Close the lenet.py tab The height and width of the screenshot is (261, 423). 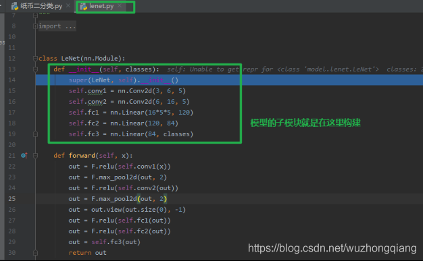pyautogui.click(x=120, y=5)
